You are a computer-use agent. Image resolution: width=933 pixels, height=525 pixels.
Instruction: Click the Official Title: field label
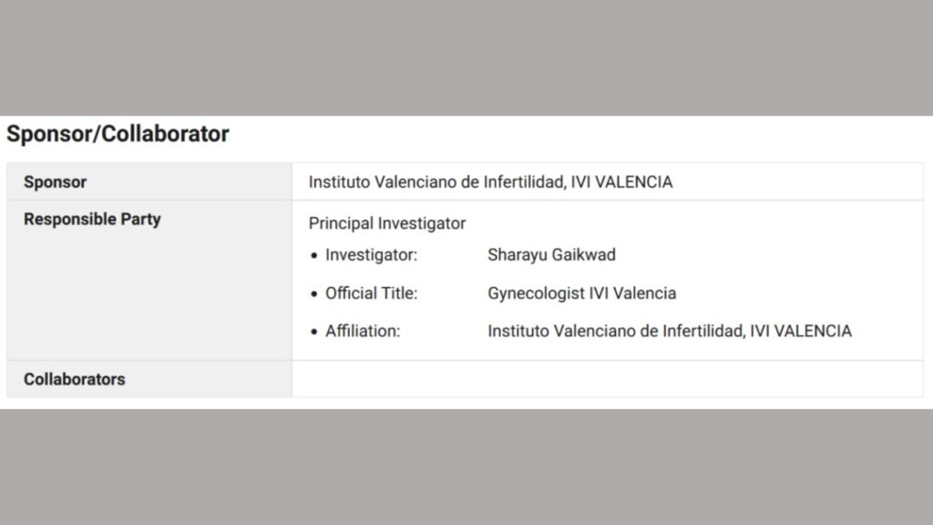tap(372, 293)
